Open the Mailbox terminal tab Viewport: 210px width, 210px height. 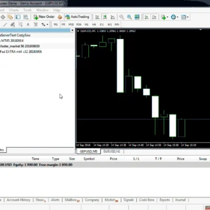click(72, 200)
